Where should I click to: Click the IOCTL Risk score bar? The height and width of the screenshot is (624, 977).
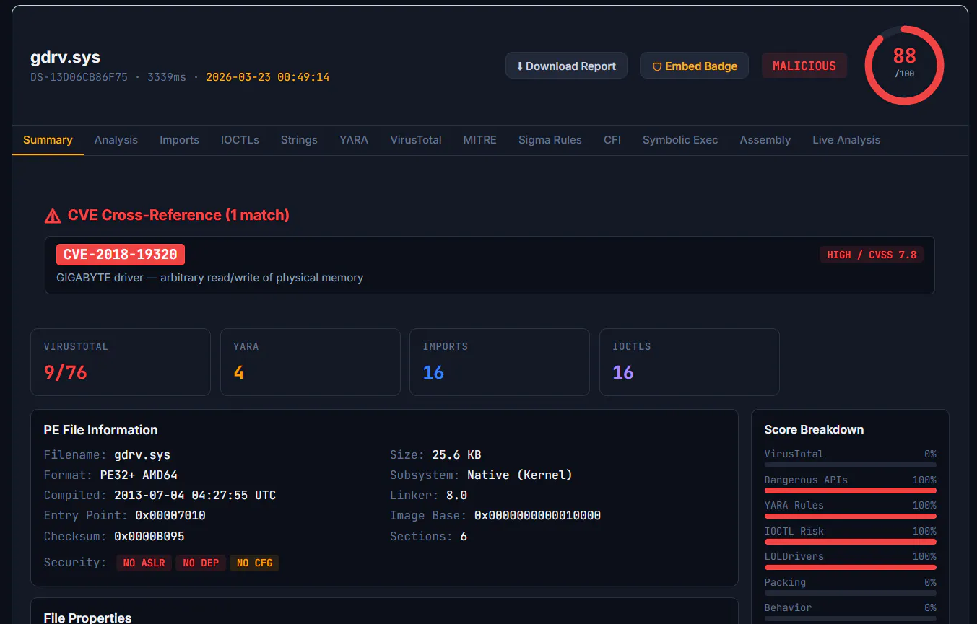point(851,542)
